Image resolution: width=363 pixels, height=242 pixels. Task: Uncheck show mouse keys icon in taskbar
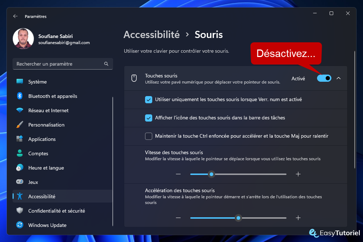[x=149, y=118]
